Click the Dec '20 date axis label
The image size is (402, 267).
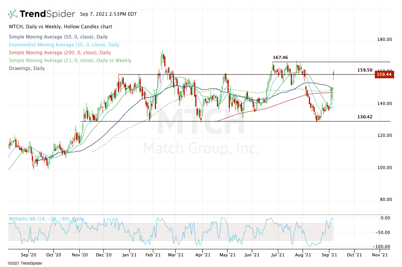(x=104, y=255)
